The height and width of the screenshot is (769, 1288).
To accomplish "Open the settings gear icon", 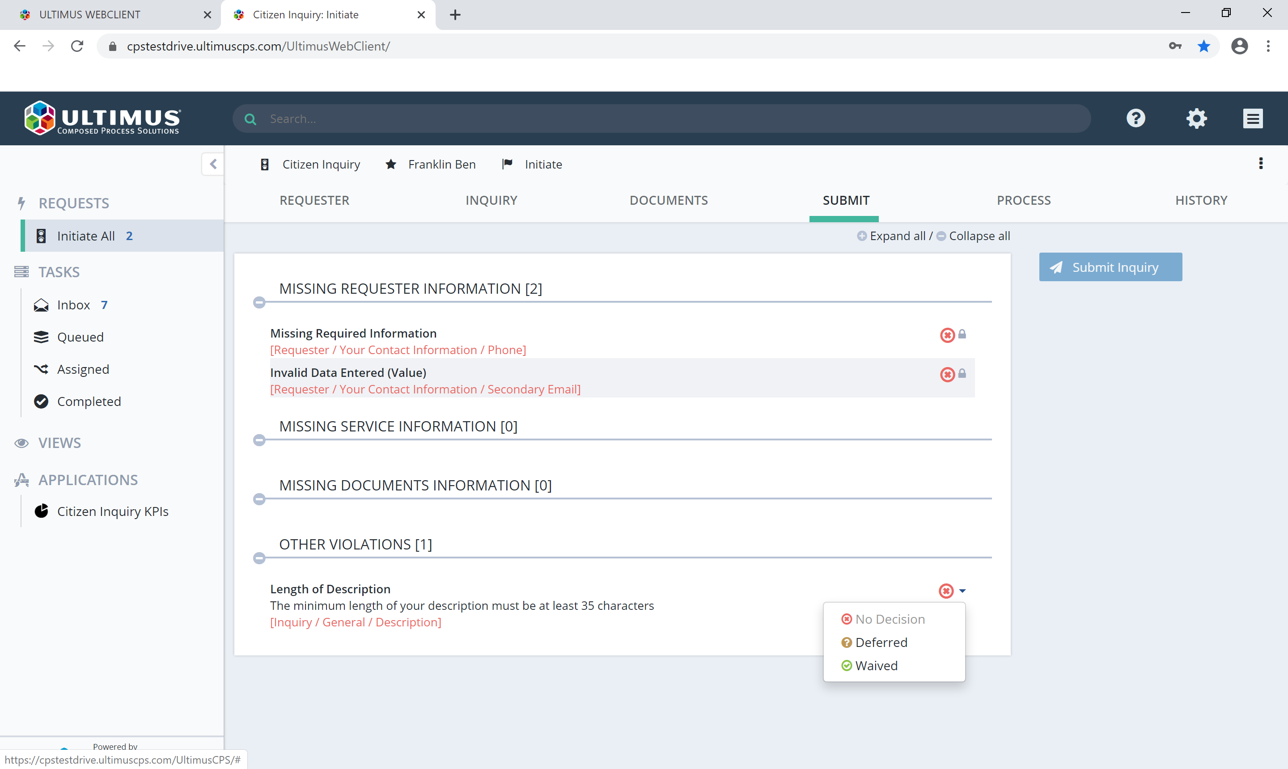I will pos(1197,118).
